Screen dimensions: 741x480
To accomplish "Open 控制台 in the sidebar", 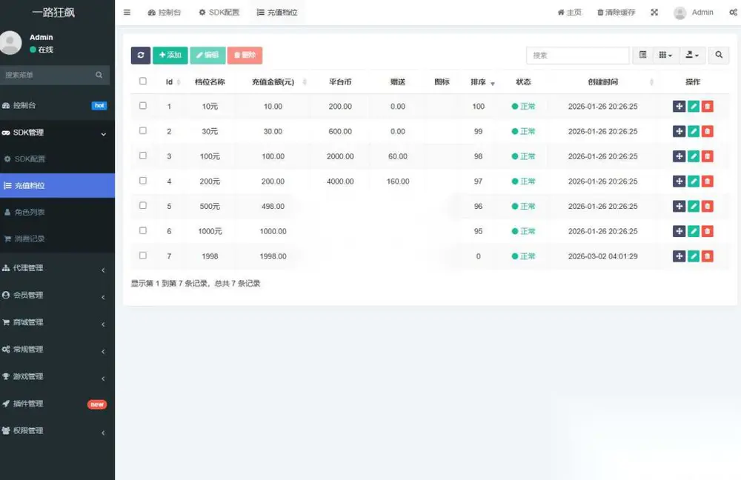I will (x=57, y=105).
